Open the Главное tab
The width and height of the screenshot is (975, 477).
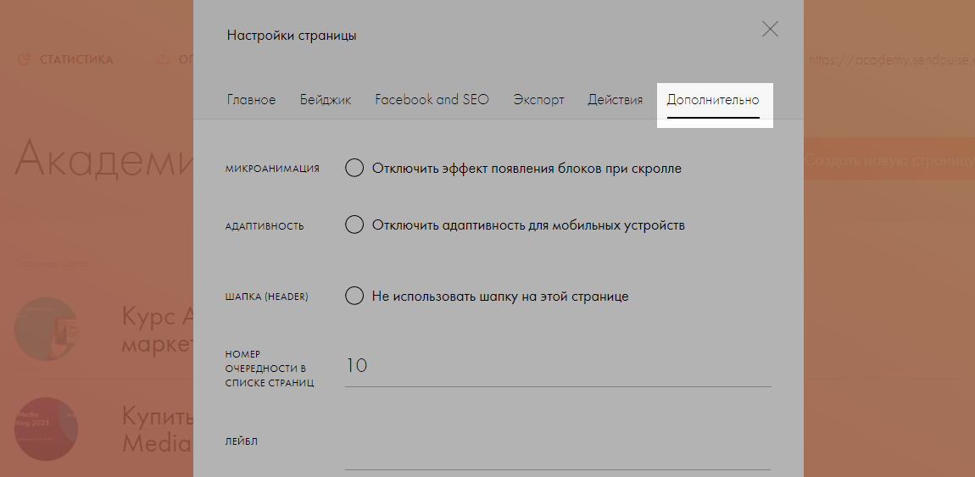point(251,100)
